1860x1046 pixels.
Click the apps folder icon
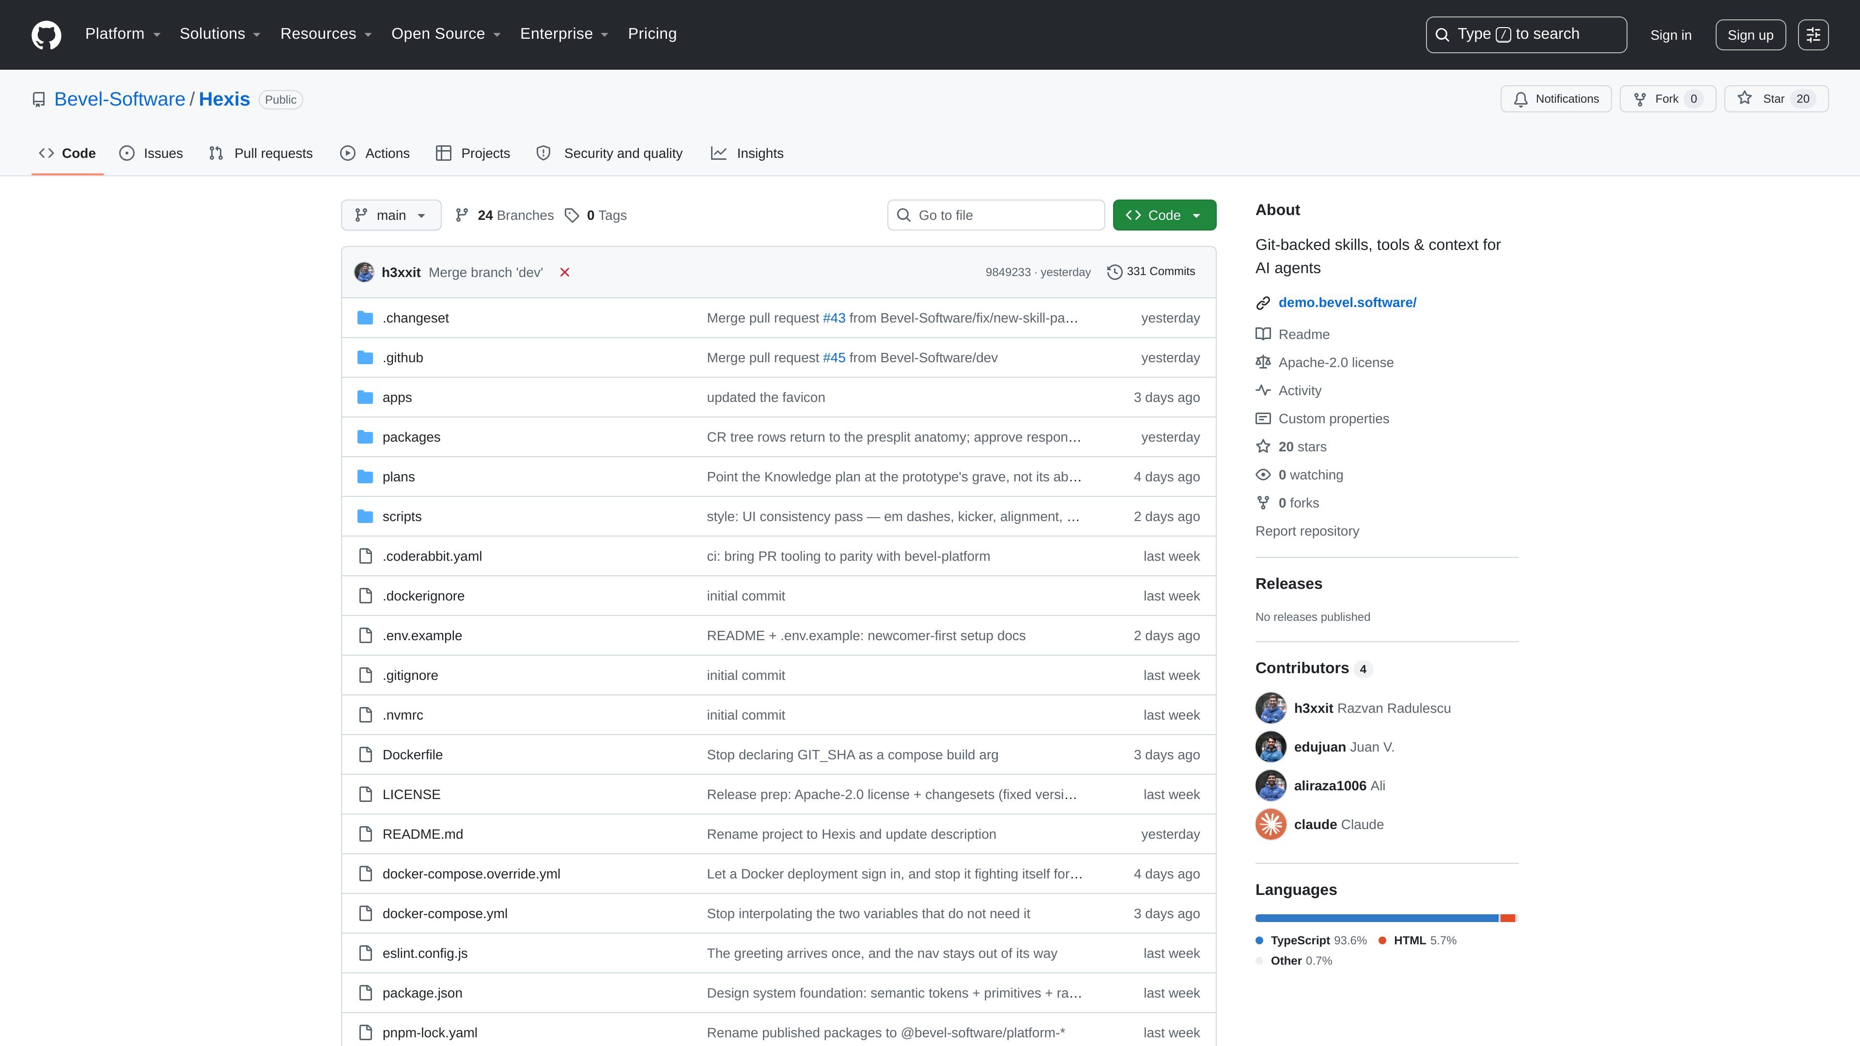[x=365, y=397]
